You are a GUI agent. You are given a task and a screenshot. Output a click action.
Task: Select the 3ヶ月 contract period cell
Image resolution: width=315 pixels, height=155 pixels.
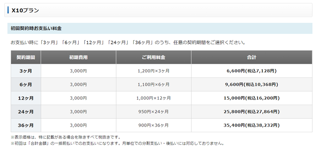(26, 71)
